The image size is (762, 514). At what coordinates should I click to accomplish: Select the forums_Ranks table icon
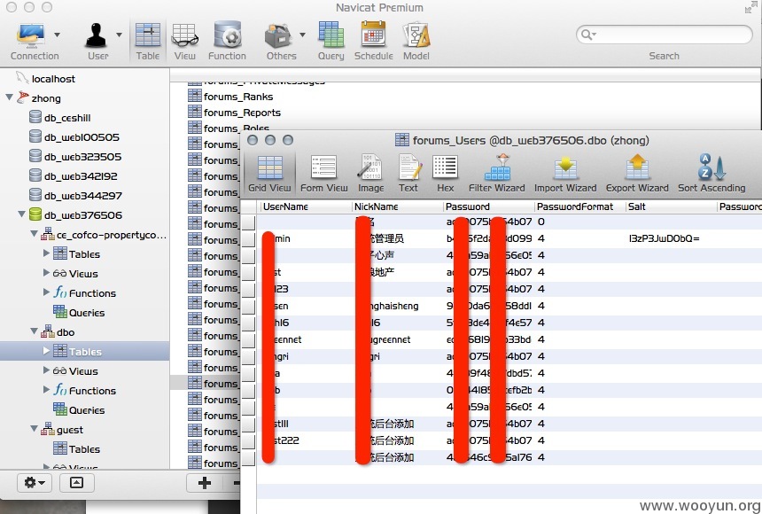[195, 96]
